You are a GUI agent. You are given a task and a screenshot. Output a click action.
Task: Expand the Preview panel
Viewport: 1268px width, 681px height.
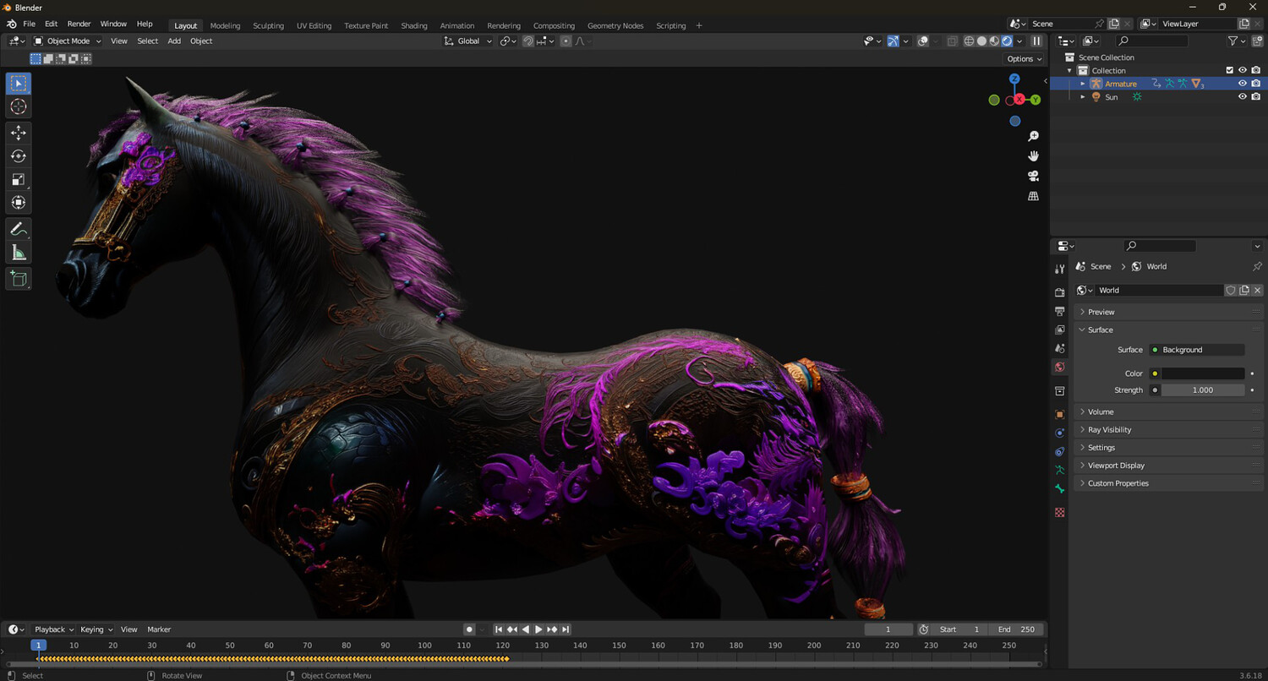pos(1168,312)
